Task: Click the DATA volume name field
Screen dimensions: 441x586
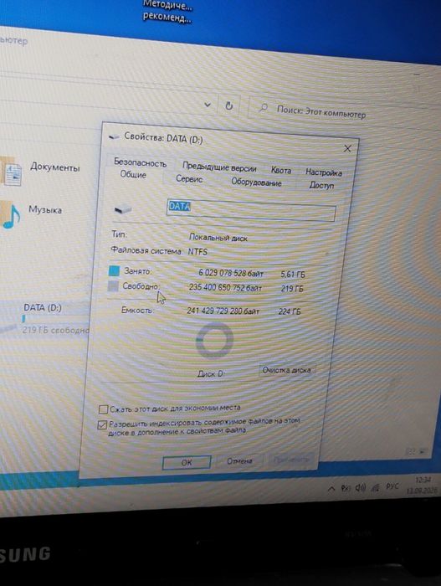Action: tap(251, 210)
